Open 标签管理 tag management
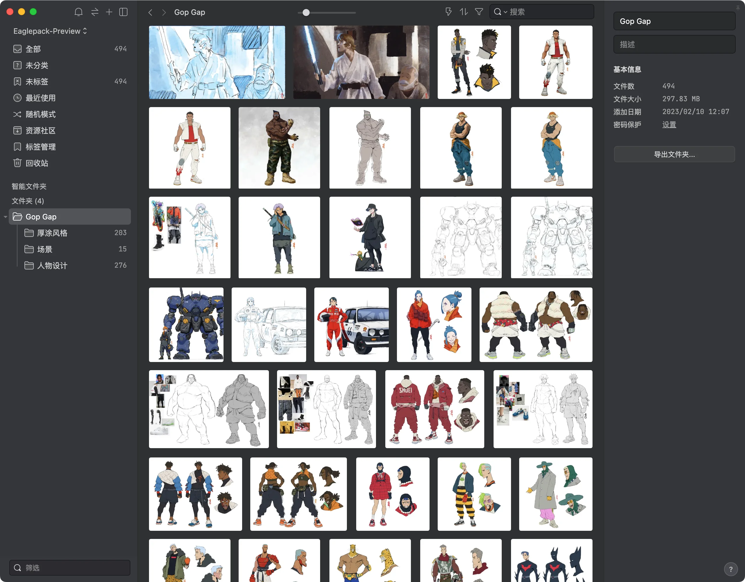This screenshot has width=745, height=582. pyautogui.click(x=70, y=147)
